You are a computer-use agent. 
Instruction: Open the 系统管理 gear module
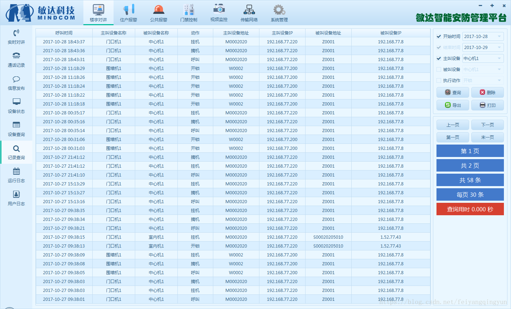tap(279, 13)
